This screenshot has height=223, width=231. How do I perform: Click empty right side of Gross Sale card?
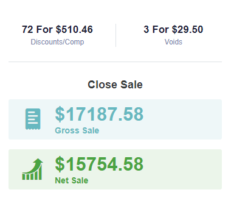[182, 119]
